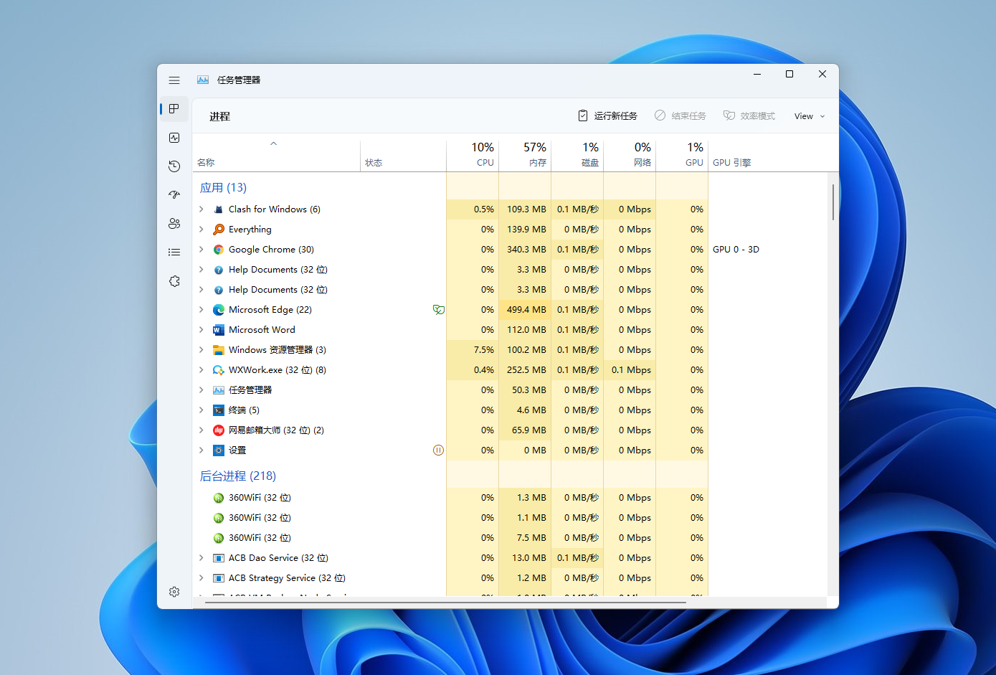Sort by GPU percentage column header
The width and height of the screenshot is (996, 675).
(x=682, y=154)
